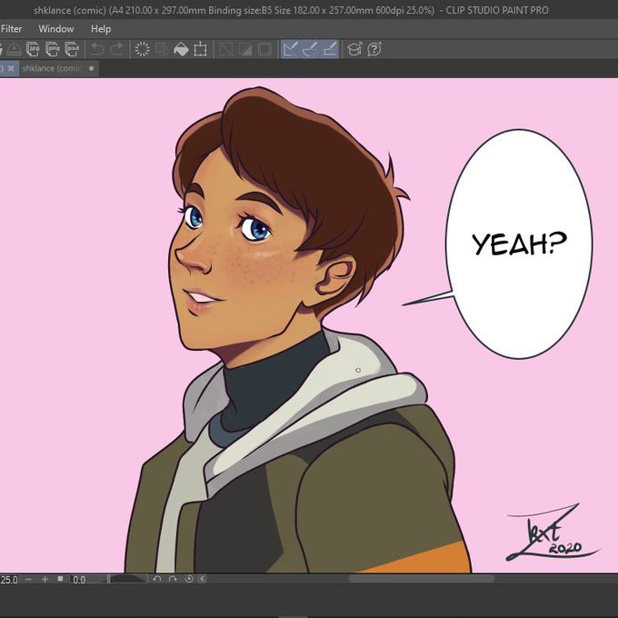Open the Help menu
The height and width of the screenshot is (618, 618).
101,29
